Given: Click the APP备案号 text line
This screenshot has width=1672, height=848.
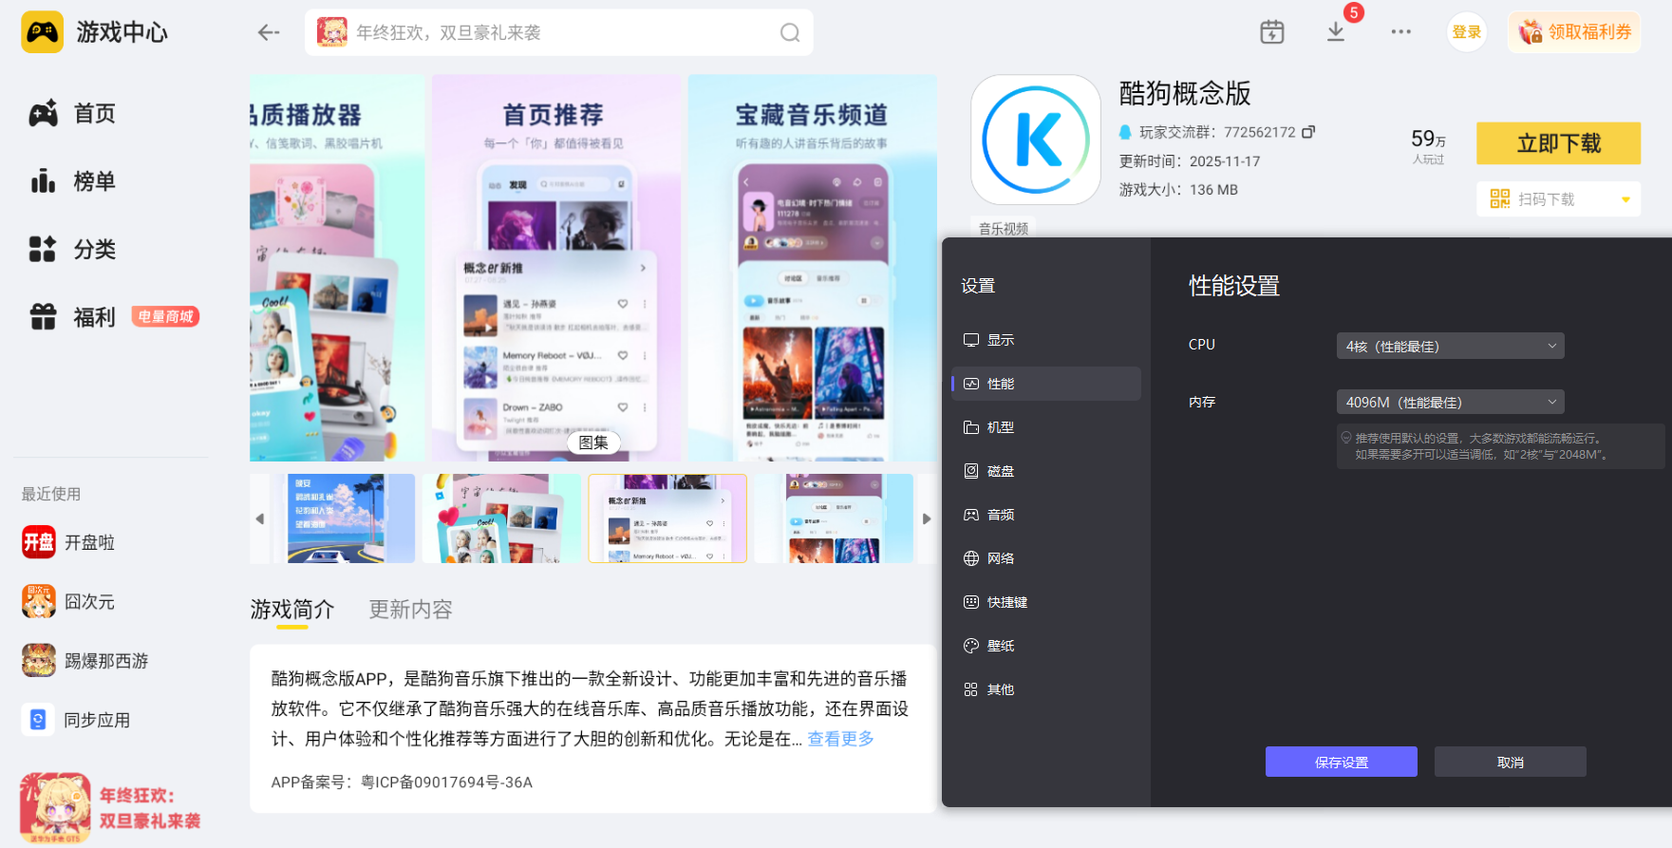Looking at the screenshot, I should point(402,782).
